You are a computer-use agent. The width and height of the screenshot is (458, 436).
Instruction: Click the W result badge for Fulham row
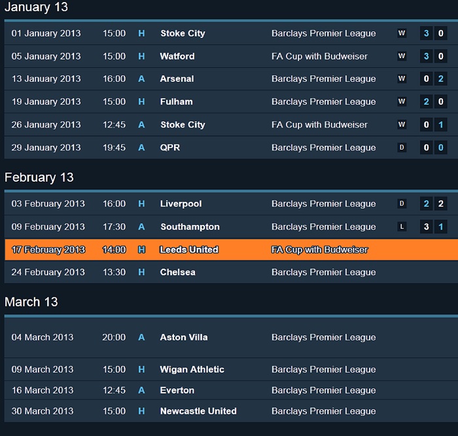tap(402, 101)
